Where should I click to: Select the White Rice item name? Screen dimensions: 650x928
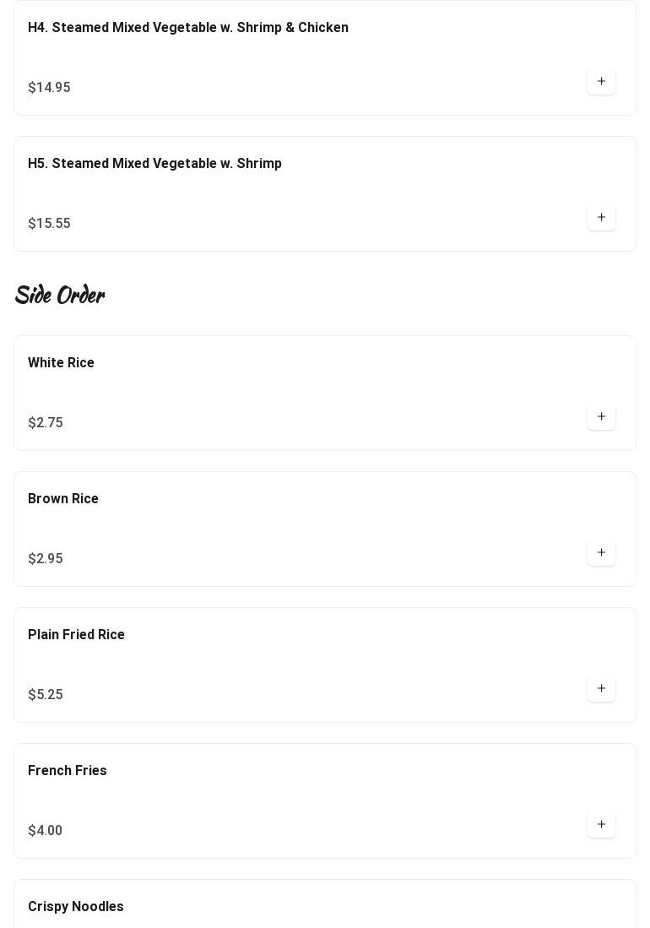click(61, 363)
